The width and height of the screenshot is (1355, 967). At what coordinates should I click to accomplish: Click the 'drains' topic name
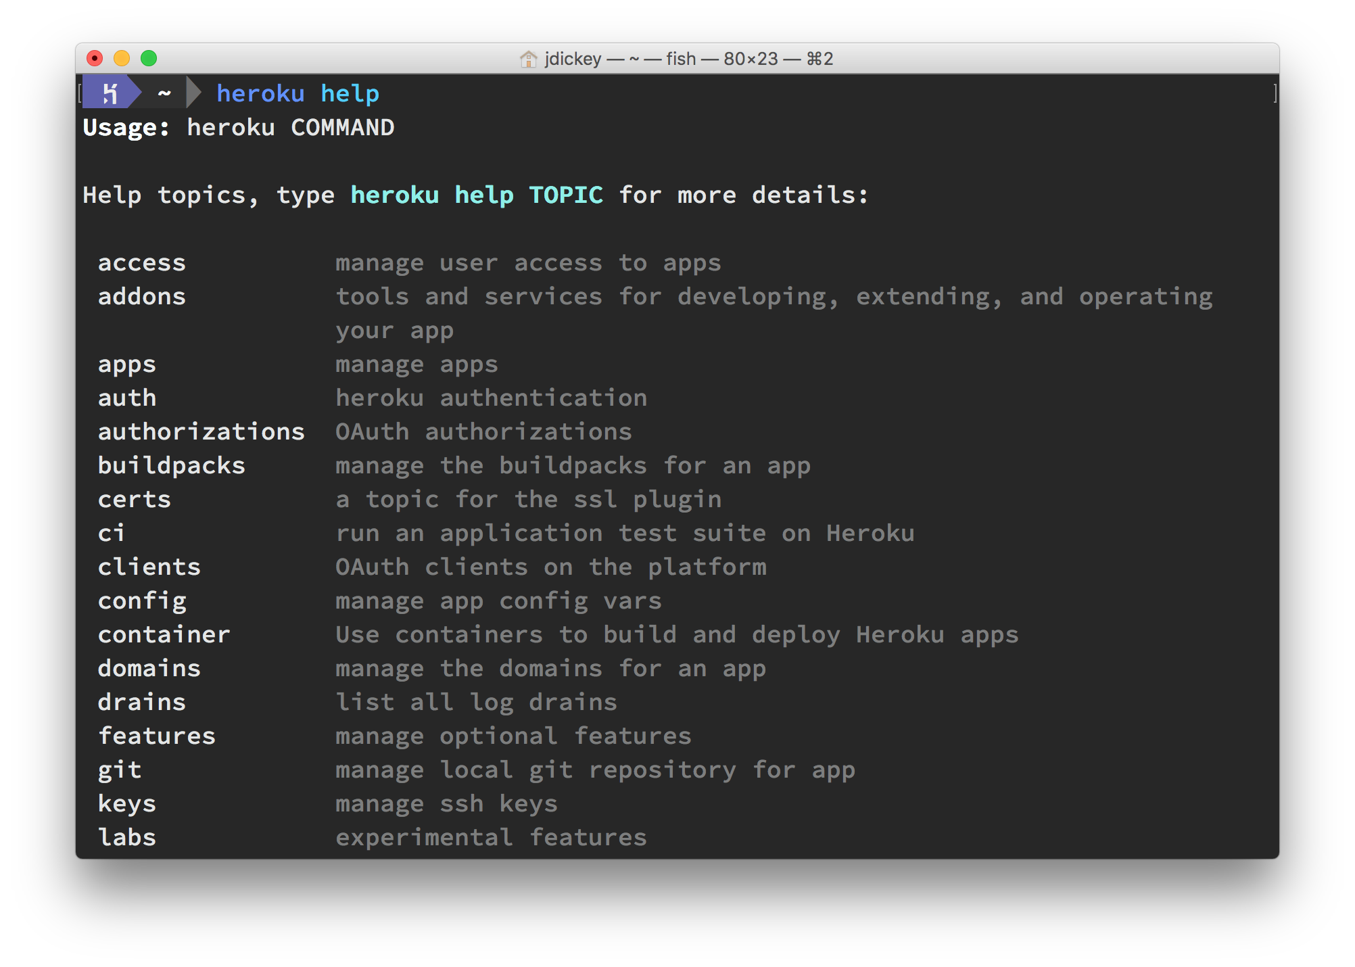[x=141, y=702]
